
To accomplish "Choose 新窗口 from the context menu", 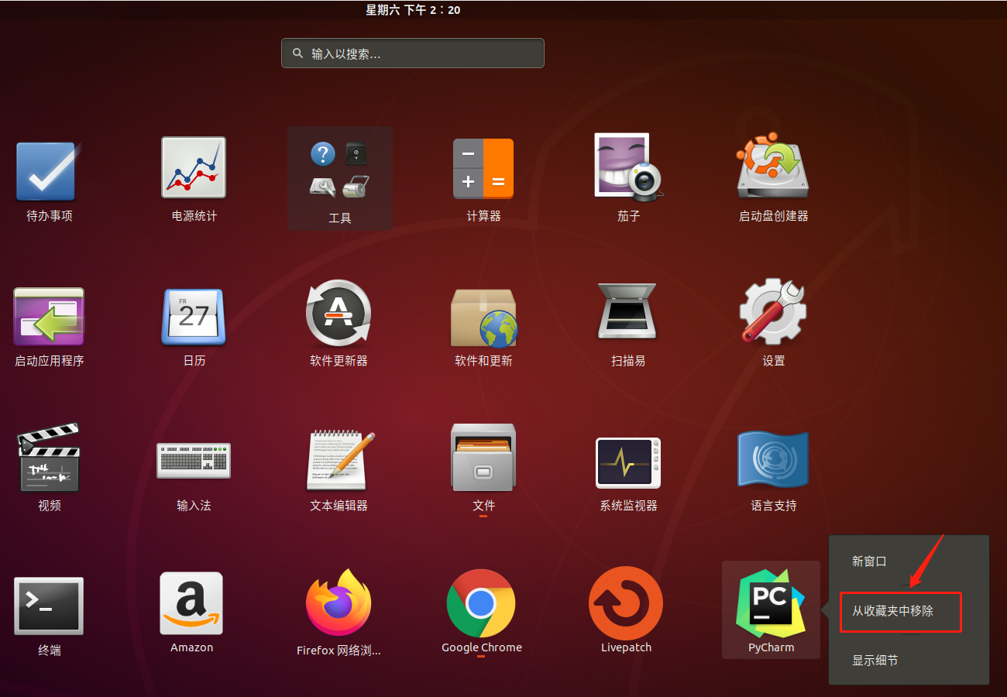I will [x=869, y=561].
